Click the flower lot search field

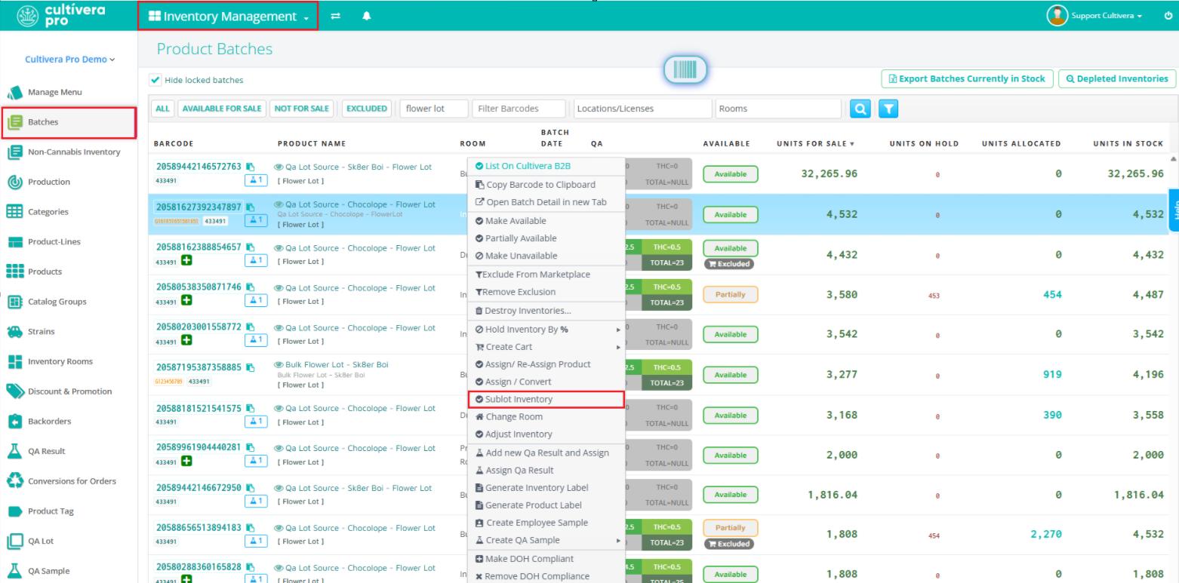click(434, 109)
